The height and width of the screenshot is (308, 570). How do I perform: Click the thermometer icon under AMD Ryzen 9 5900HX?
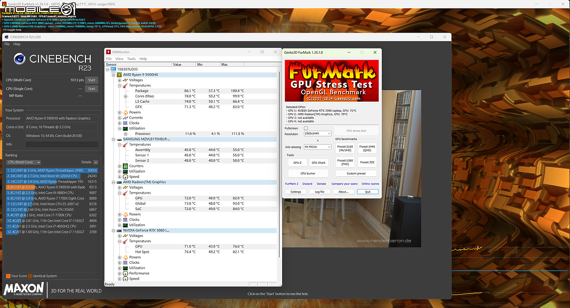coord(125,86)
